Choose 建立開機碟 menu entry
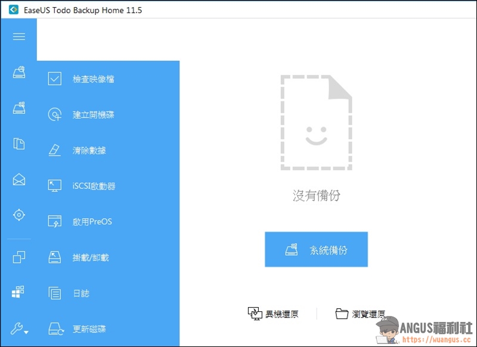This screenshot has width=477, height=347. coord(93,114)
